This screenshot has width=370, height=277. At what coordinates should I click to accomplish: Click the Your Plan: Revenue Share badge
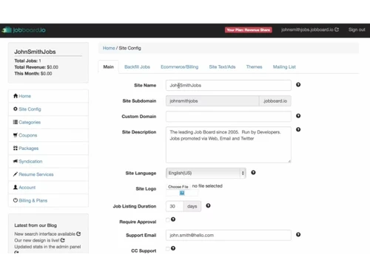(249, 30)
